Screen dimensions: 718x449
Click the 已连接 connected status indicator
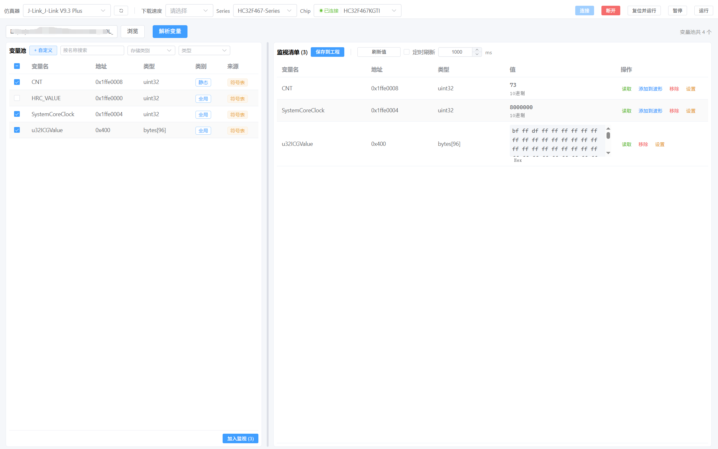point(329,11)
